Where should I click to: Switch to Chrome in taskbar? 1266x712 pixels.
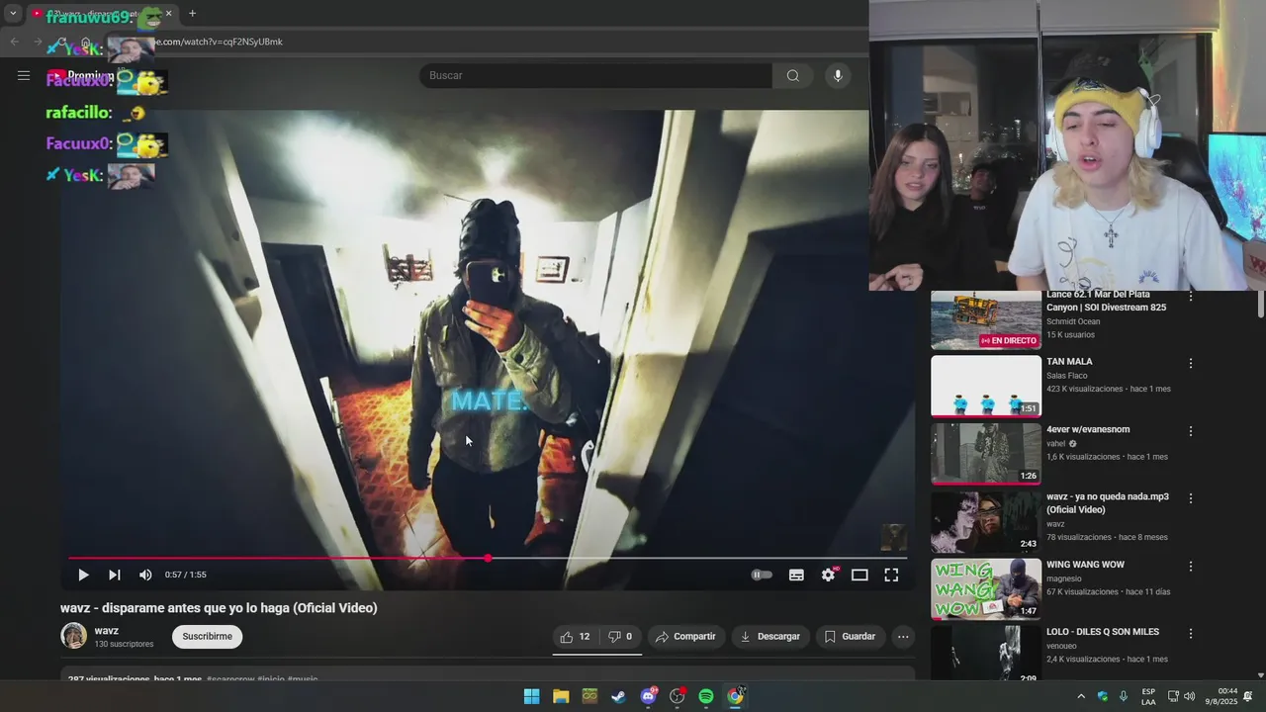735,696
